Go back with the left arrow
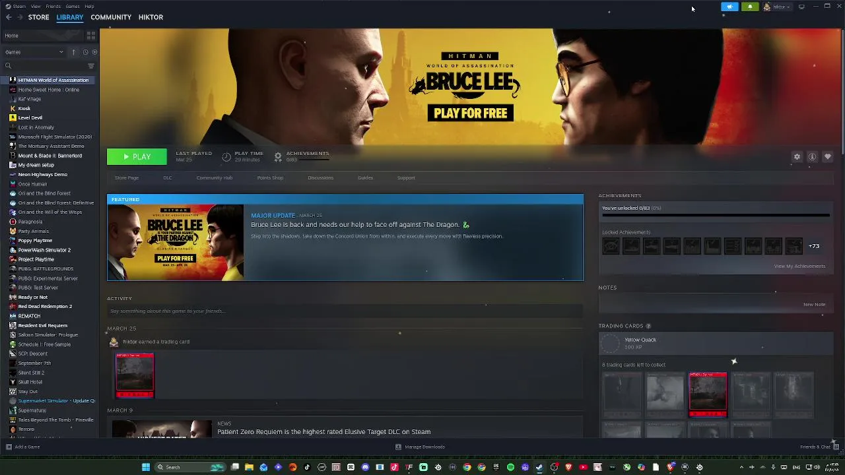845x475 pixels. [9, 17]
